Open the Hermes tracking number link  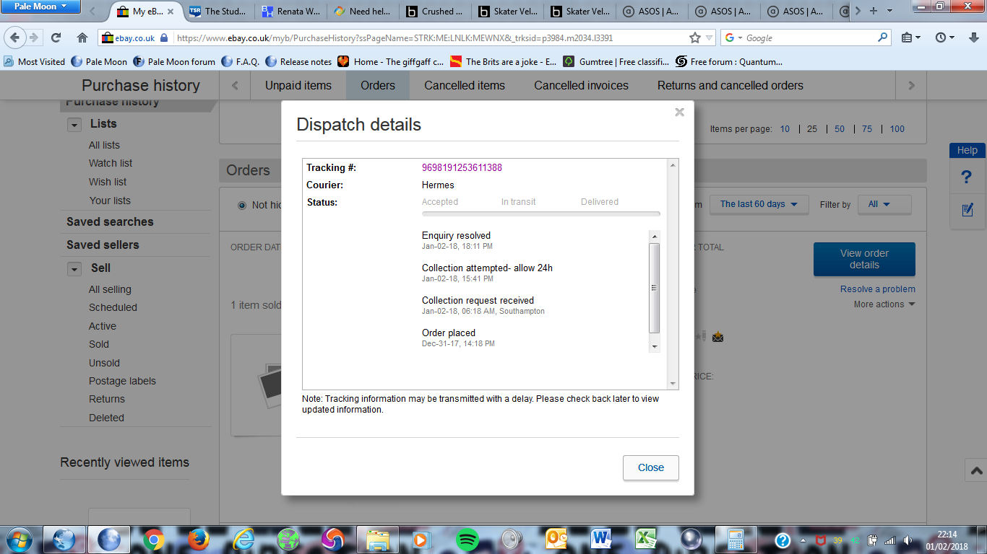[462, 167]
